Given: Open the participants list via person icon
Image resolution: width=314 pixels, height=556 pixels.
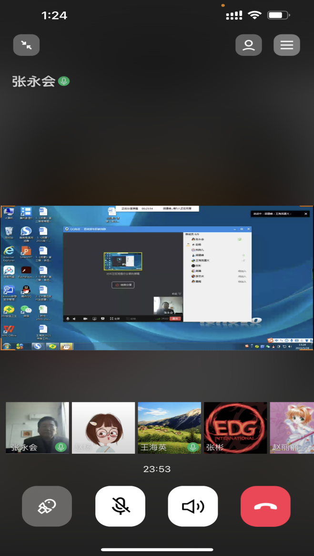Looking at the screenshot, I should [x=248, y=45].
